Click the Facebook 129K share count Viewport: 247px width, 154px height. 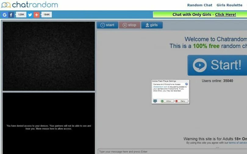pos(21,15)
